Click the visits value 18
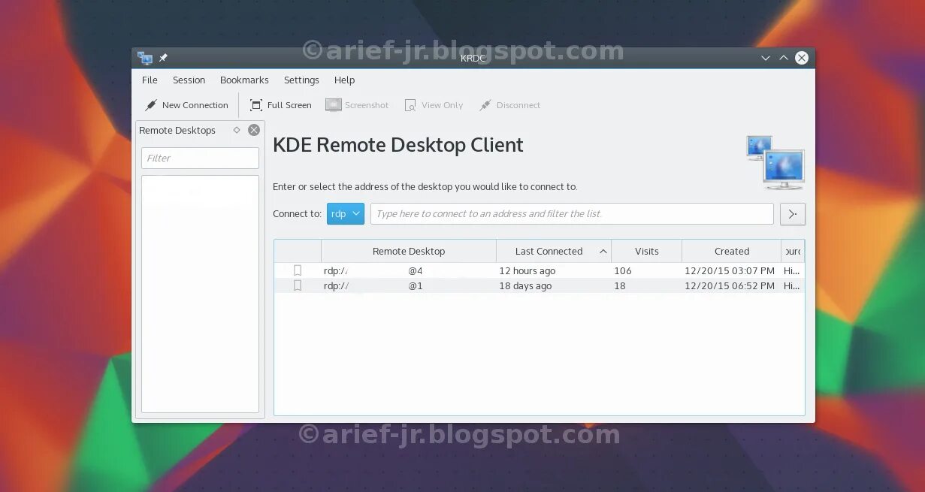The width and height of the screenshot is (925, 492). point(620,285)
